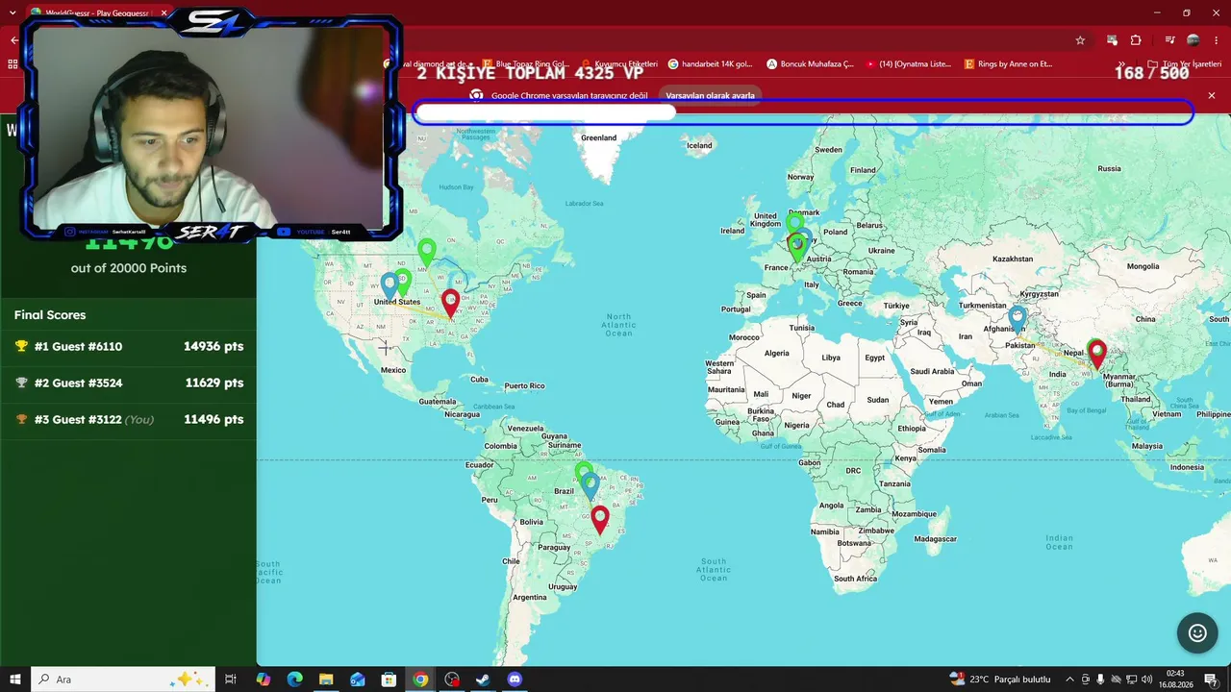Dismiss the default browser notification bar

1212,95
